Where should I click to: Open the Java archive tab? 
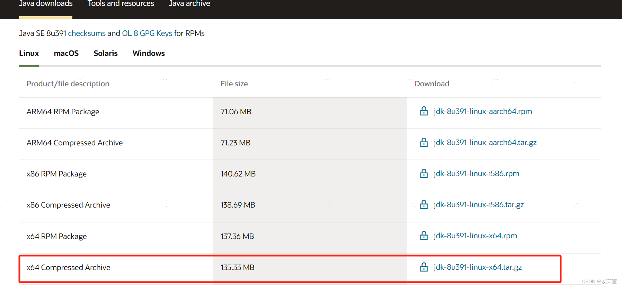pos(189,4)
